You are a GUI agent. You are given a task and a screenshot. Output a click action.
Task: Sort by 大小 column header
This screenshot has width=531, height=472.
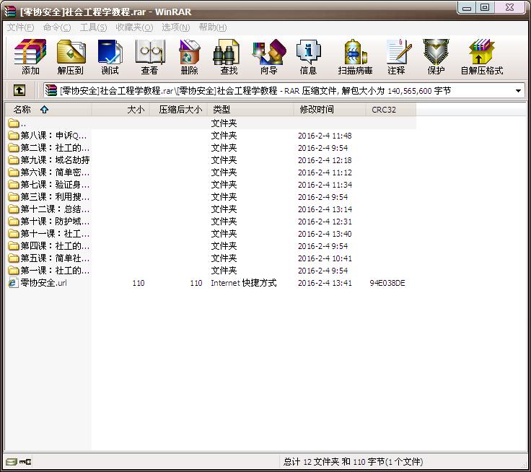[120, 110]
